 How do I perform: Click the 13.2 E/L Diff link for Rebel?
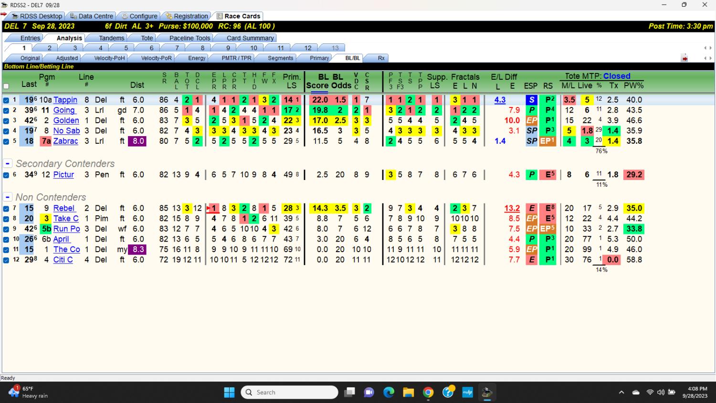(x=512, y=208)
